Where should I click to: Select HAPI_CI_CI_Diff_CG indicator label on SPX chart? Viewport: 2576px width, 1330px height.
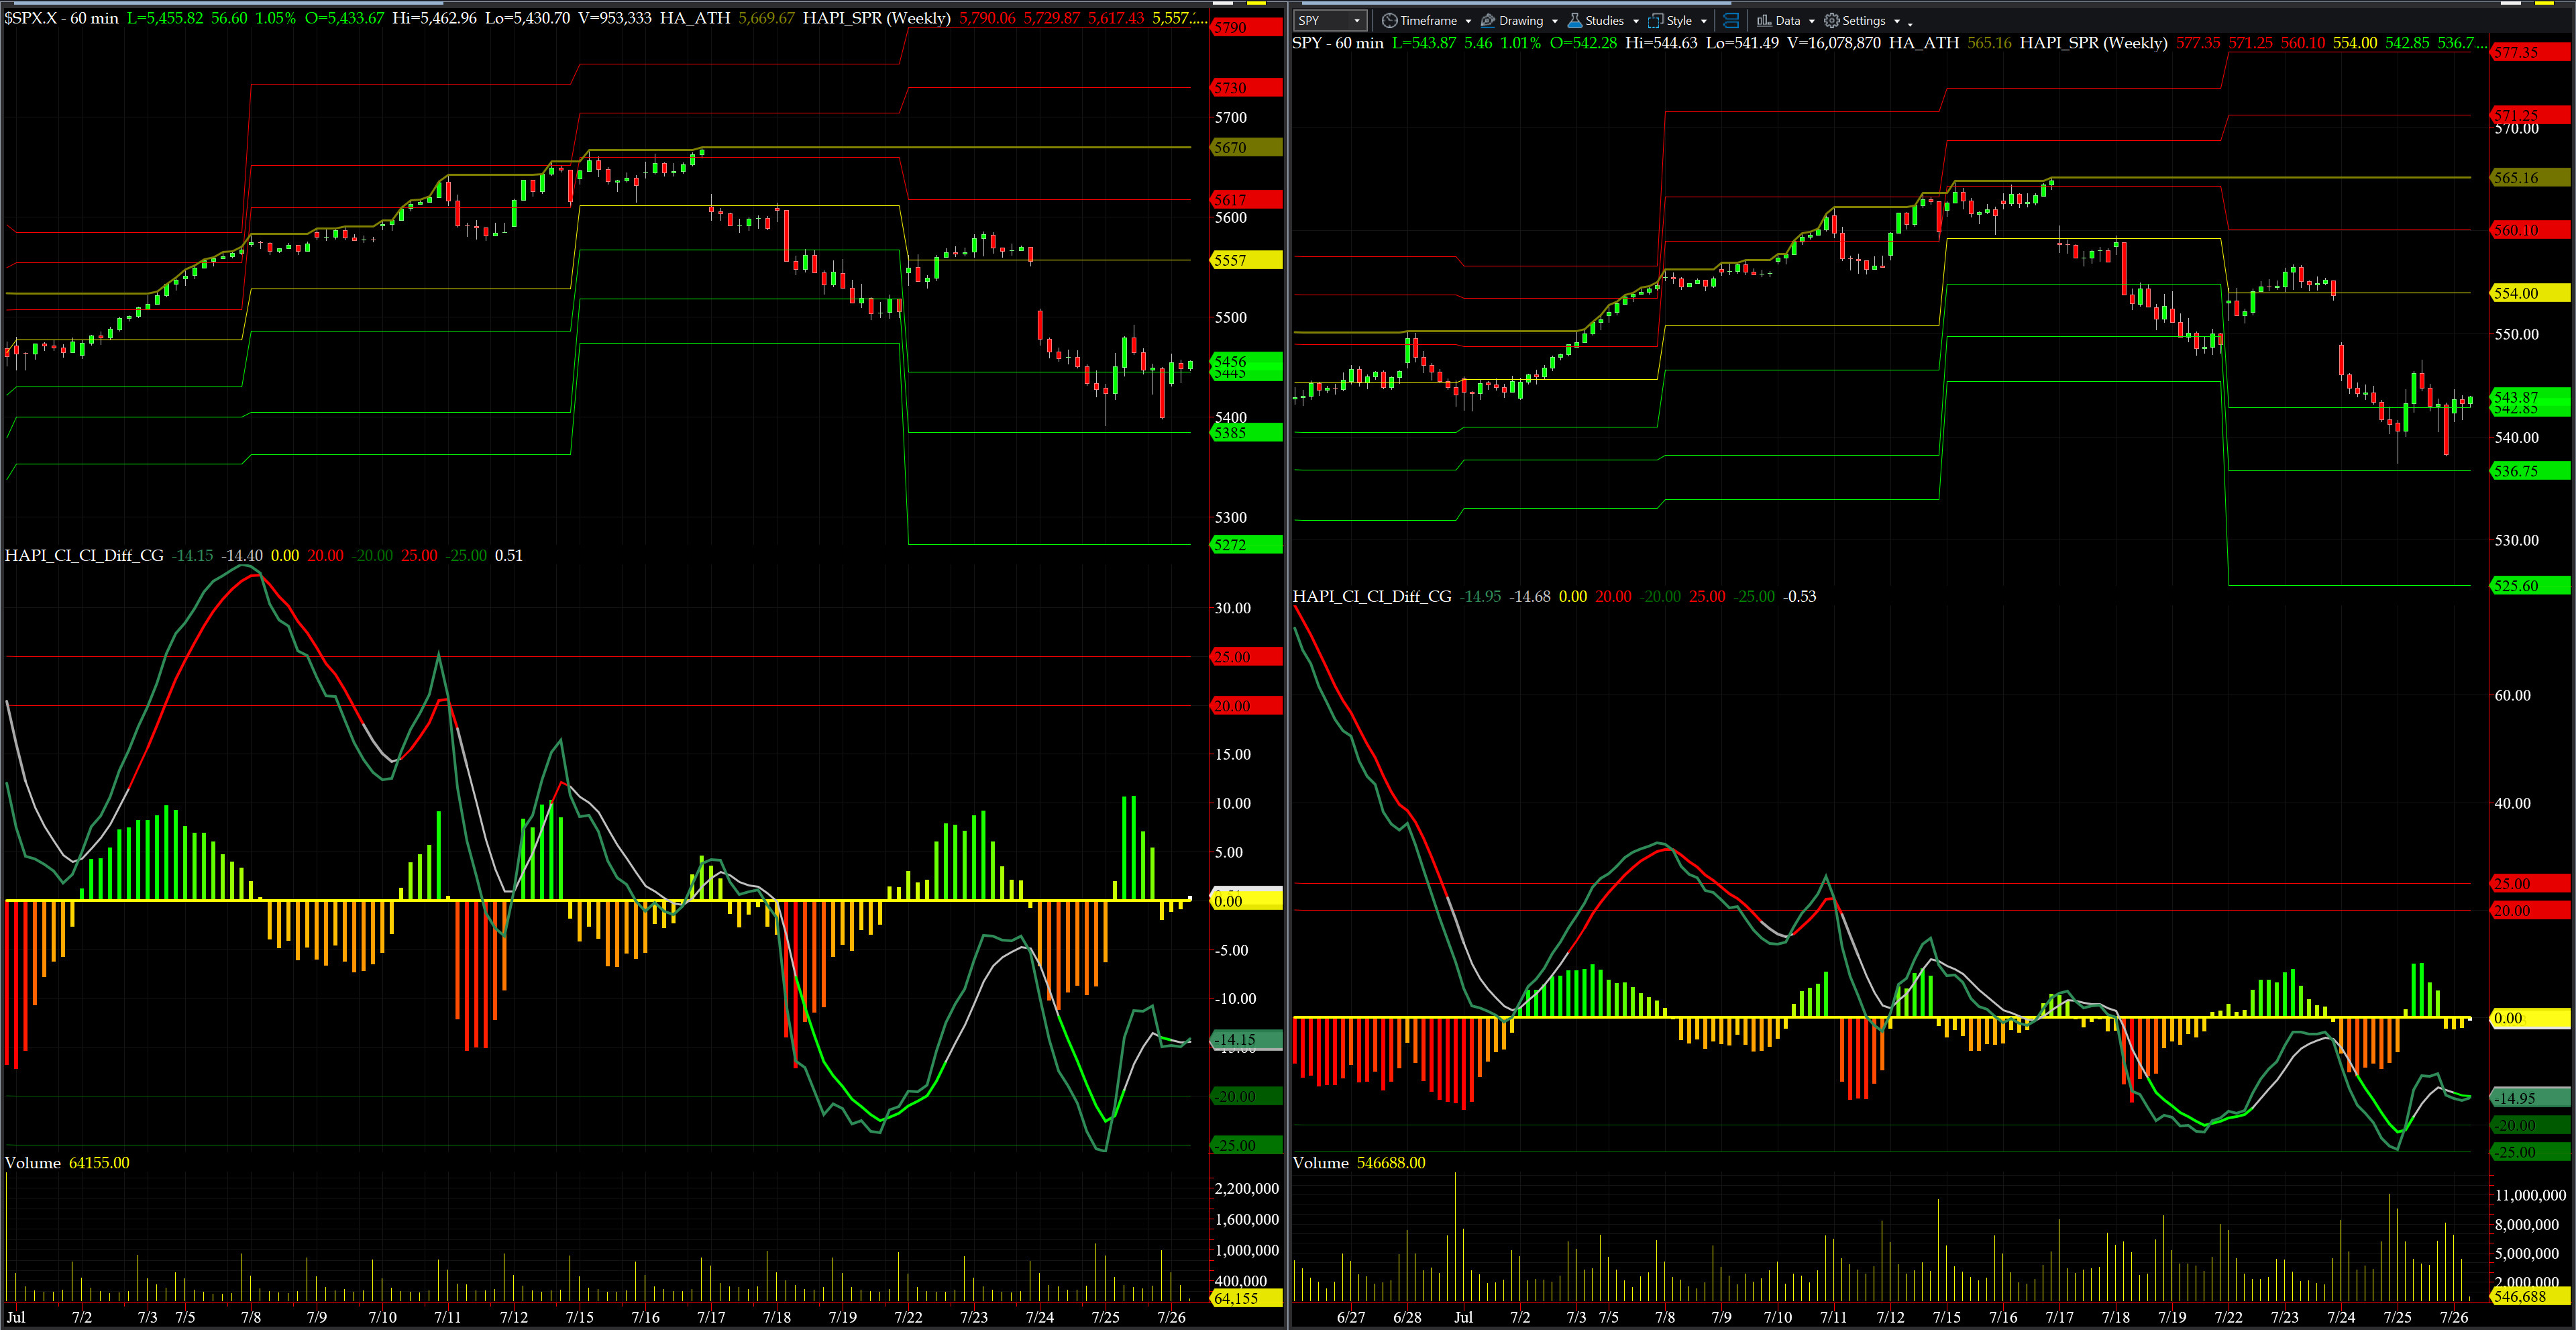(84, 555)
